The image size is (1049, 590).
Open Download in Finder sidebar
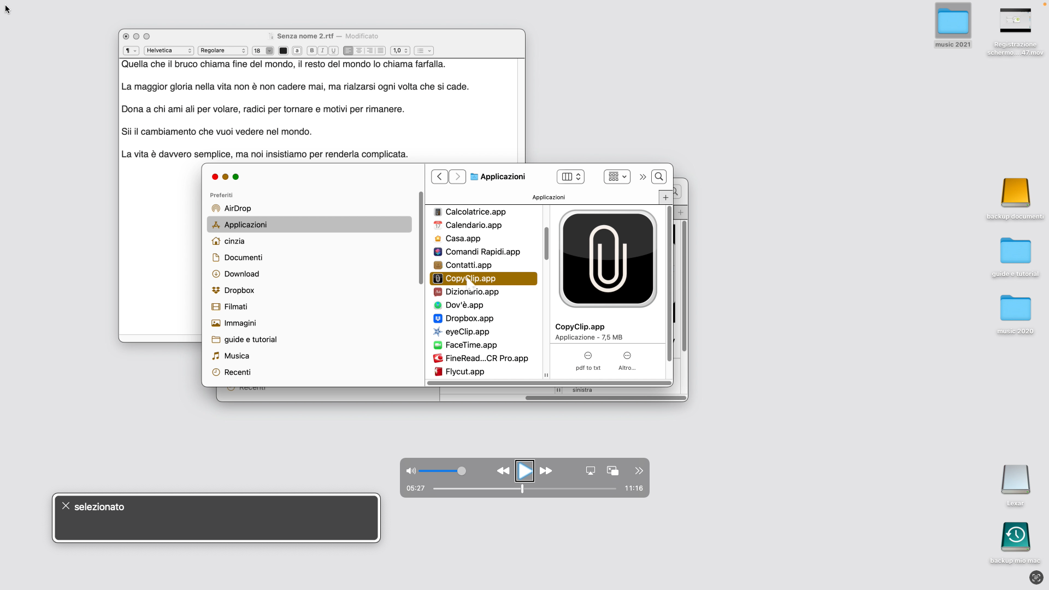309,274
